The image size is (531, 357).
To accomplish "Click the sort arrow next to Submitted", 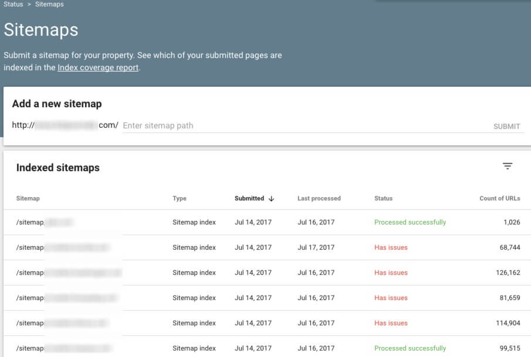I will 270,198.
